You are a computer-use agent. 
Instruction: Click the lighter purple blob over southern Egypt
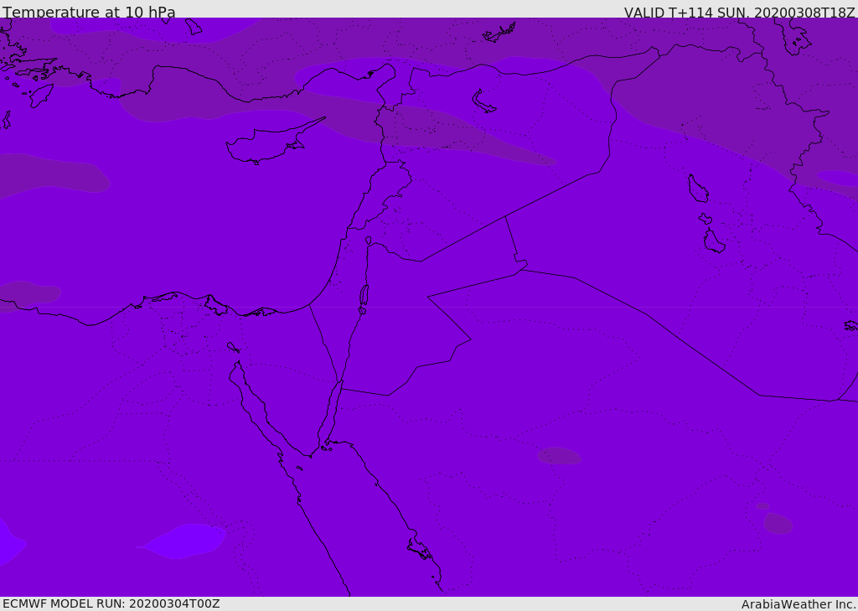tap(182, 541)
